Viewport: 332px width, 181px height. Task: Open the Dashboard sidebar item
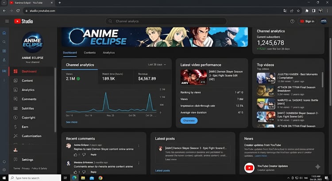click(x=31, y=71)
